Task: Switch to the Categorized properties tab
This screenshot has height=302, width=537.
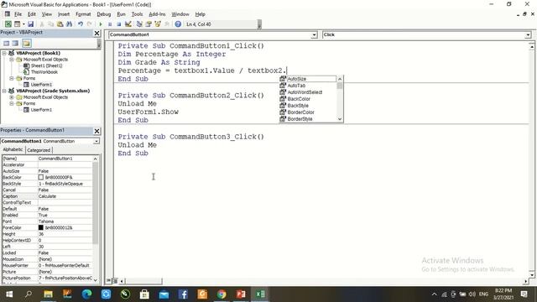Action: click(39, 150)
